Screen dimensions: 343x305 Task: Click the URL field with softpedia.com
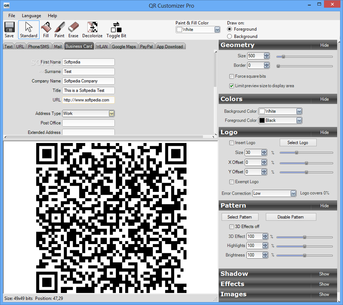point(88,100)
